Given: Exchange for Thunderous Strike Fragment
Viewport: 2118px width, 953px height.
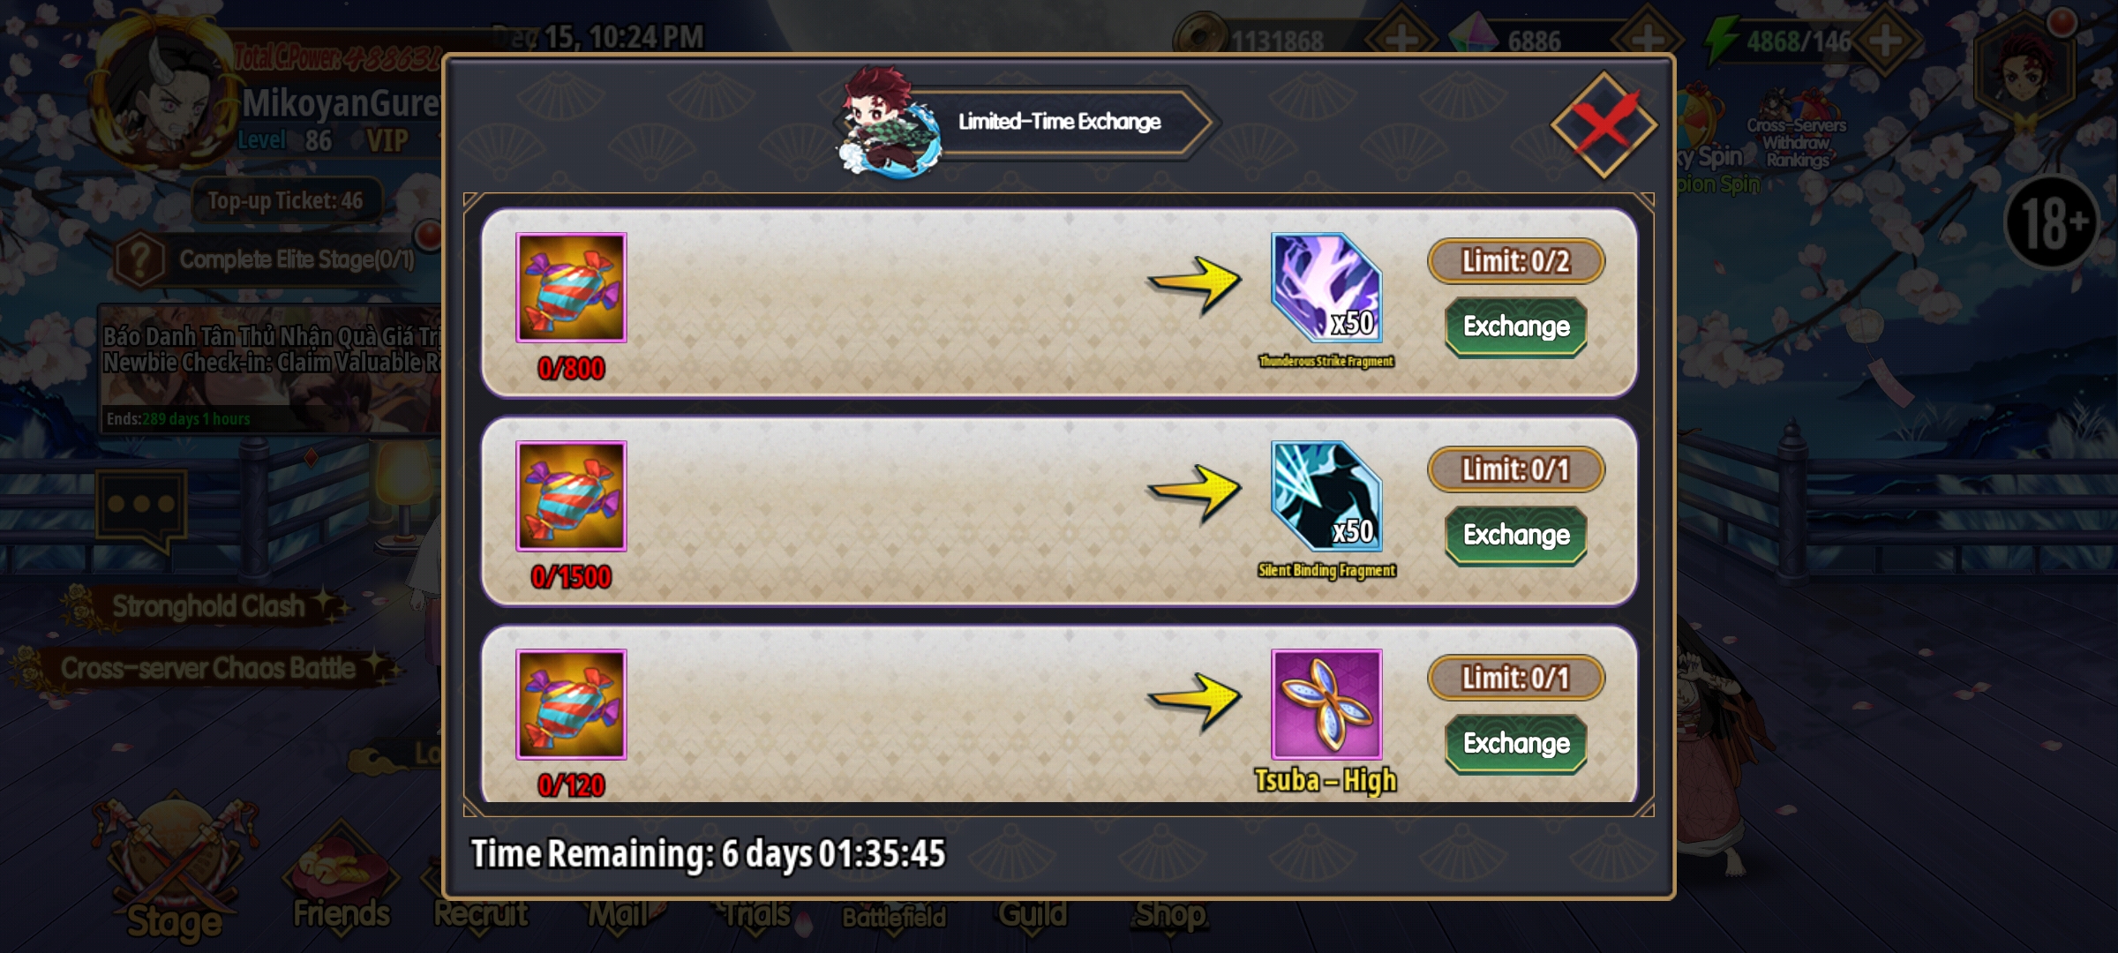Looking at the screenshot, I should [x=1516, y=326].
